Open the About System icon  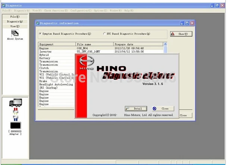[x=15, y=35]
